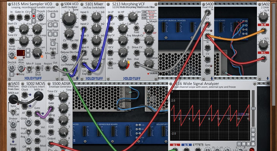The height and width of the screenshot is (151, 277).
Task: Click the down chevron on signal analyzer
Action: pyautogui.click(x=253, y=134)
